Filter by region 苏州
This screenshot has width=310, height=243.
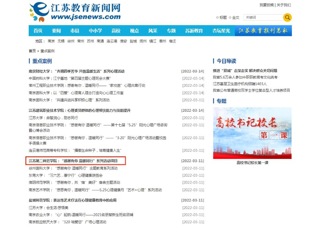[x=90, y=41]
